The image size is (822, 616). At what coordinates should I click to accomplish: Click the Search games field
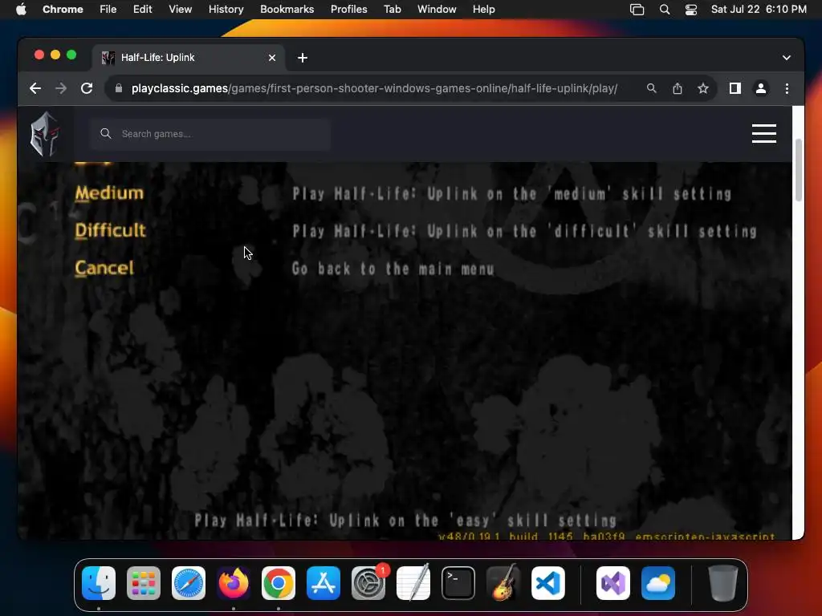click(210, 134)
